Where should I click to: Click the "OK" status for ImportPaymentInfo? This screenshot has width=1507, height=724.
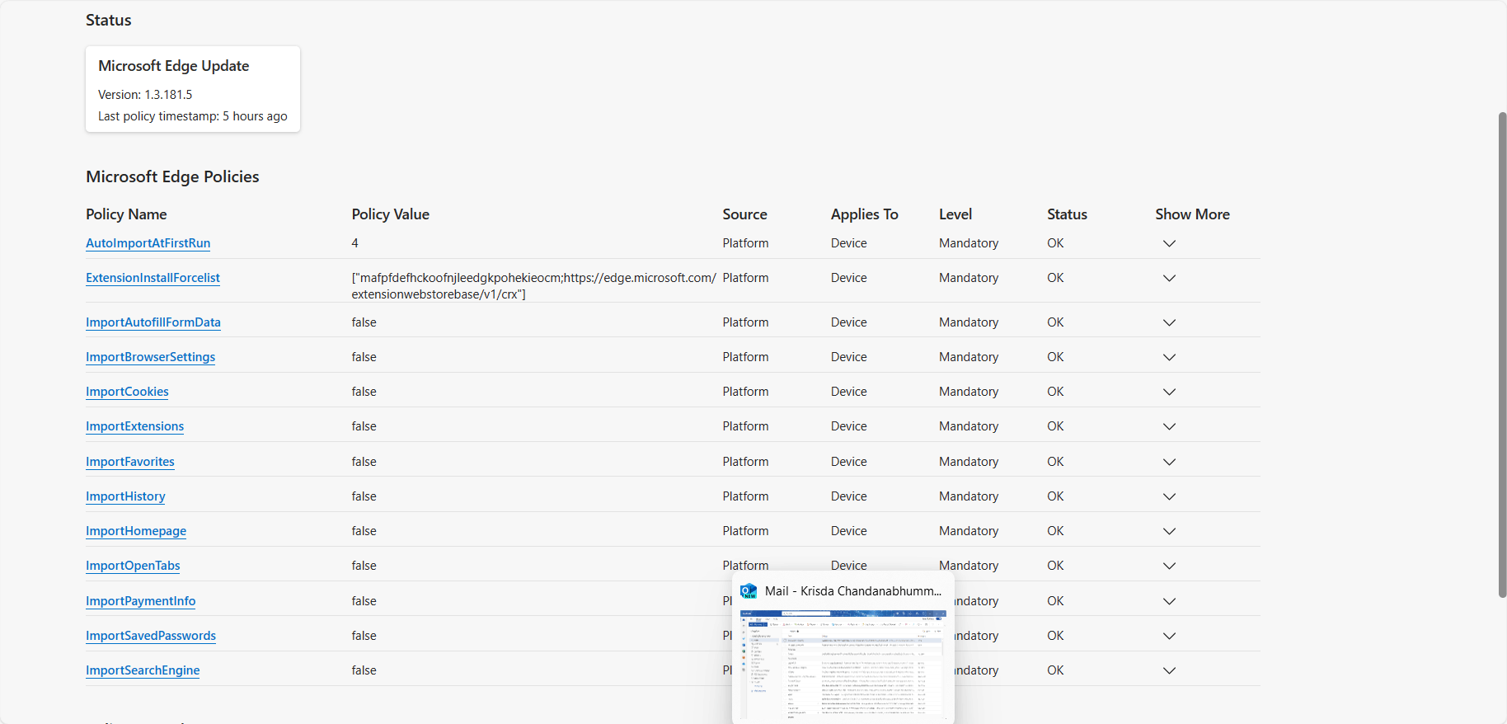point(1056,601)
